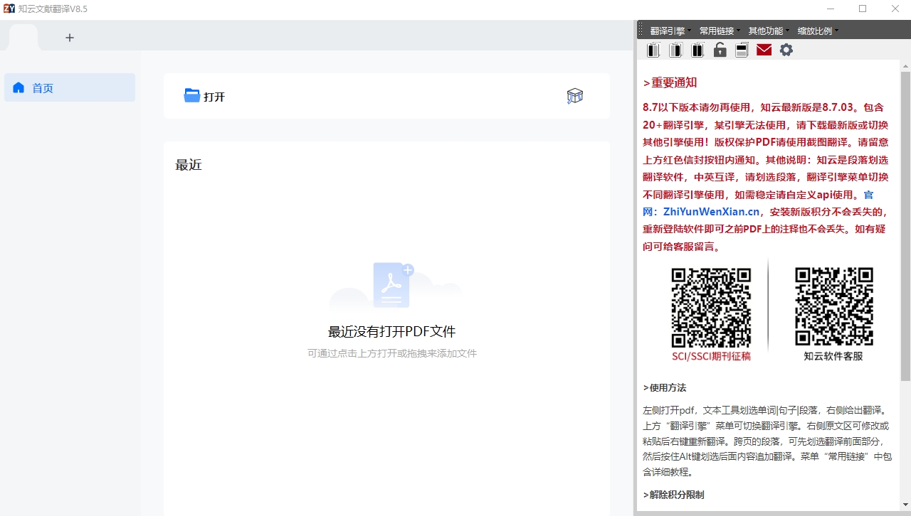The width and height of the screenshot is (911, 516).
Task: Select the third page-layout icon in toolbar
Action: pos(697,50)
